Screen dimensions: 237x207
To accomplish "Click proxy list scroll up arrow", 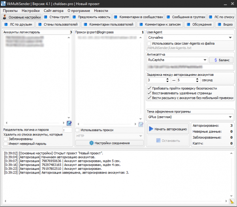I will (x=141, y=38).
